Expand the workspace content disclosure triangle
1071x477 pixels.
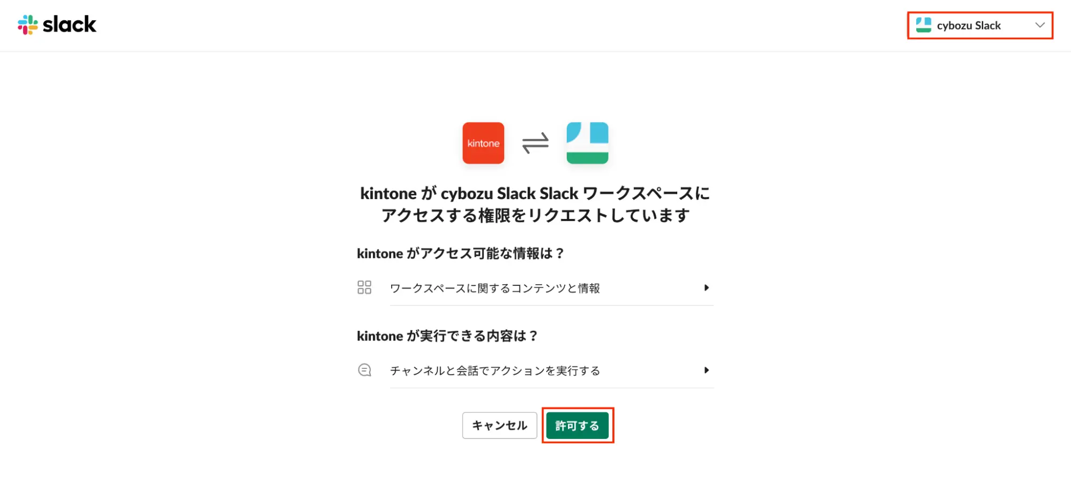[x=706, y=287]
